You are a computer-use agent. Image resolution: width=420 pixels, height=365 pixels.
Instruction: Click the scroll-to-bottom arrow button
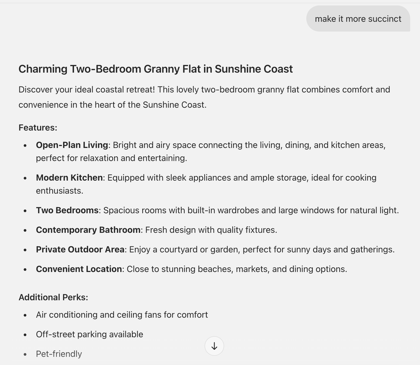click(x=214, y=346)
